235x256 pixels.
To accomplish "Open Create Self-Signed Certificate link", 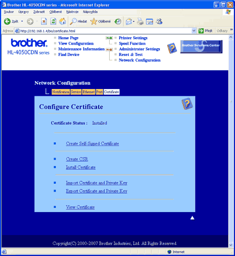I will tap(92, 143).
